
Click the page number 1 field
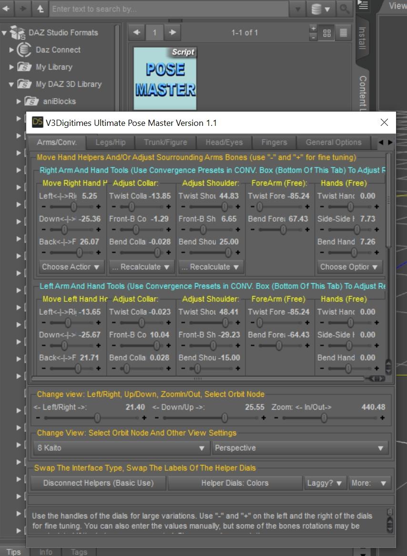click(154, 32)
